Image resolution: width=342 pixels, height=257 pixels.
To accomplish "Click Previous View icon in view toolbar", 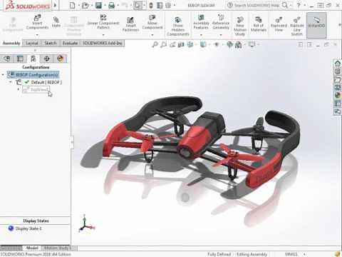I will [172, 44].
